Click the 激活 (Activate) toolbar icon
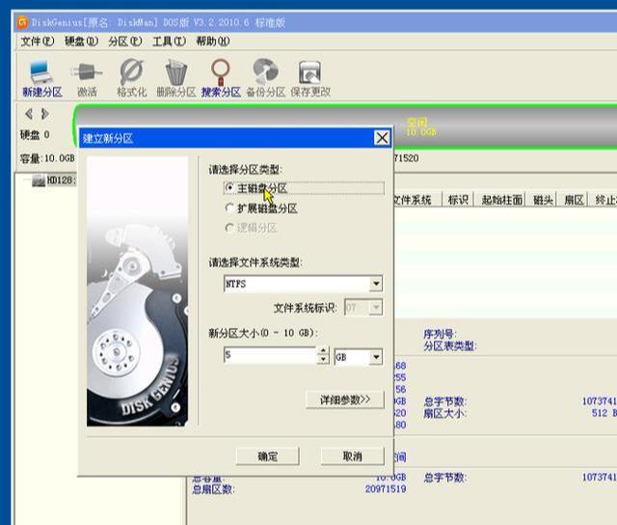Image resolution: width=617 pixels, height=525 pixels. 87,78
